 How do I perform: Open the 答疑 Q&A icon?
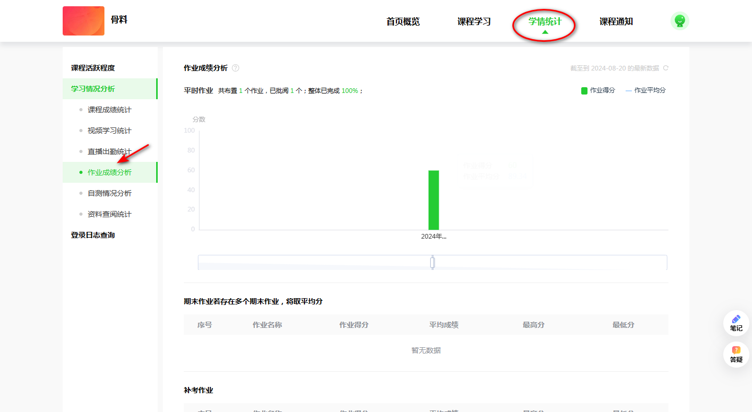[x=736, y=350]
